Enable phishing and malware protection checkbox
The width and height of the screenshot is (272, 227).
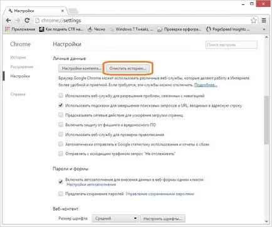(x=61, y=125)
